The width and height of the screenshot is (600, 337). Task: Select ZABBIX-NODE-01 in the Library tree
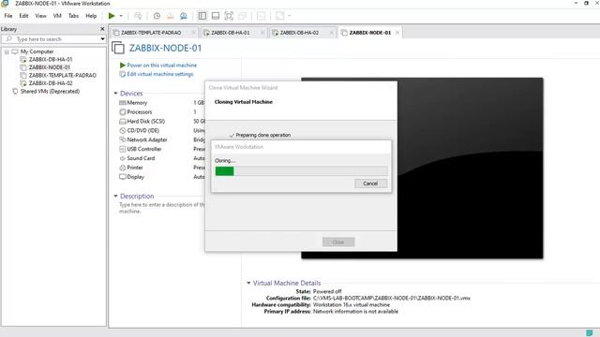pyautogui.click(x=50, y=67)
